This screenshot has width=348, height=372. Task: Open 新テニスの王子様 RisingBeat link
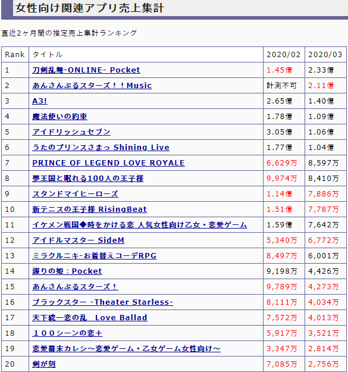point(89,210)
